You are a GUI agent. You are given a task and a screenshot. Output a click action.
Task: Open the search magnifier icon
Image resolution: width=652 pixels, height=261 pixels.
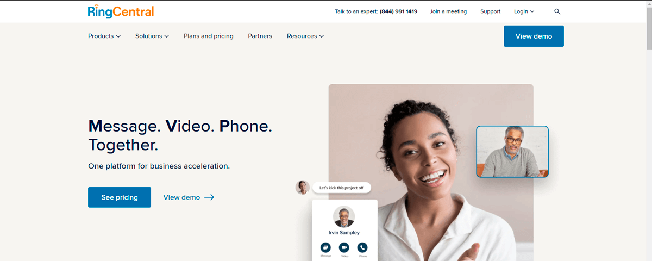(557, 11)
